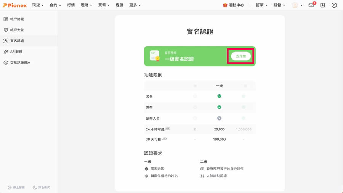Click the Pionex logo

click(15, 5)
